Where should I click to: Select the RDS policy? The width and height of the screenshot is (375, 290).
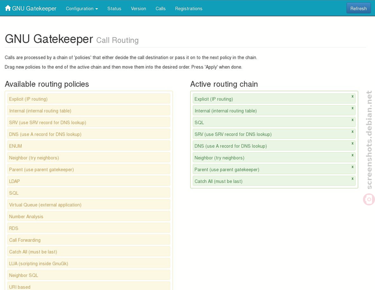(x=89, y=228)
